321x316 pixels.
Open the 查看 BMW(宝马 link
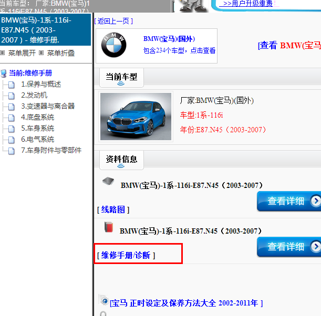click(x=289, y=46)
